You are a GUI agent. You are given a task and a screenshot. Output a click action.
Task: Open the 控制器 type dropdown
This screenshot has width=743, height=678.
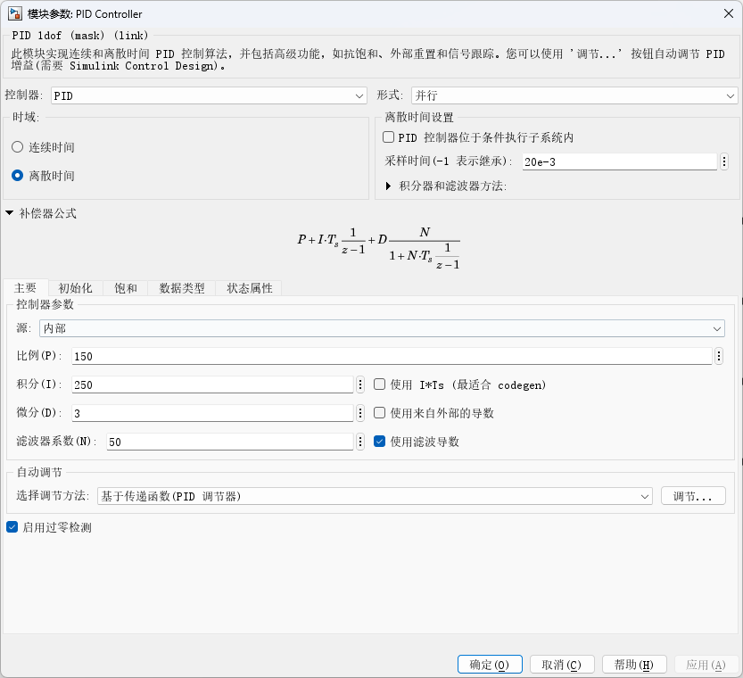click(209, 95)
